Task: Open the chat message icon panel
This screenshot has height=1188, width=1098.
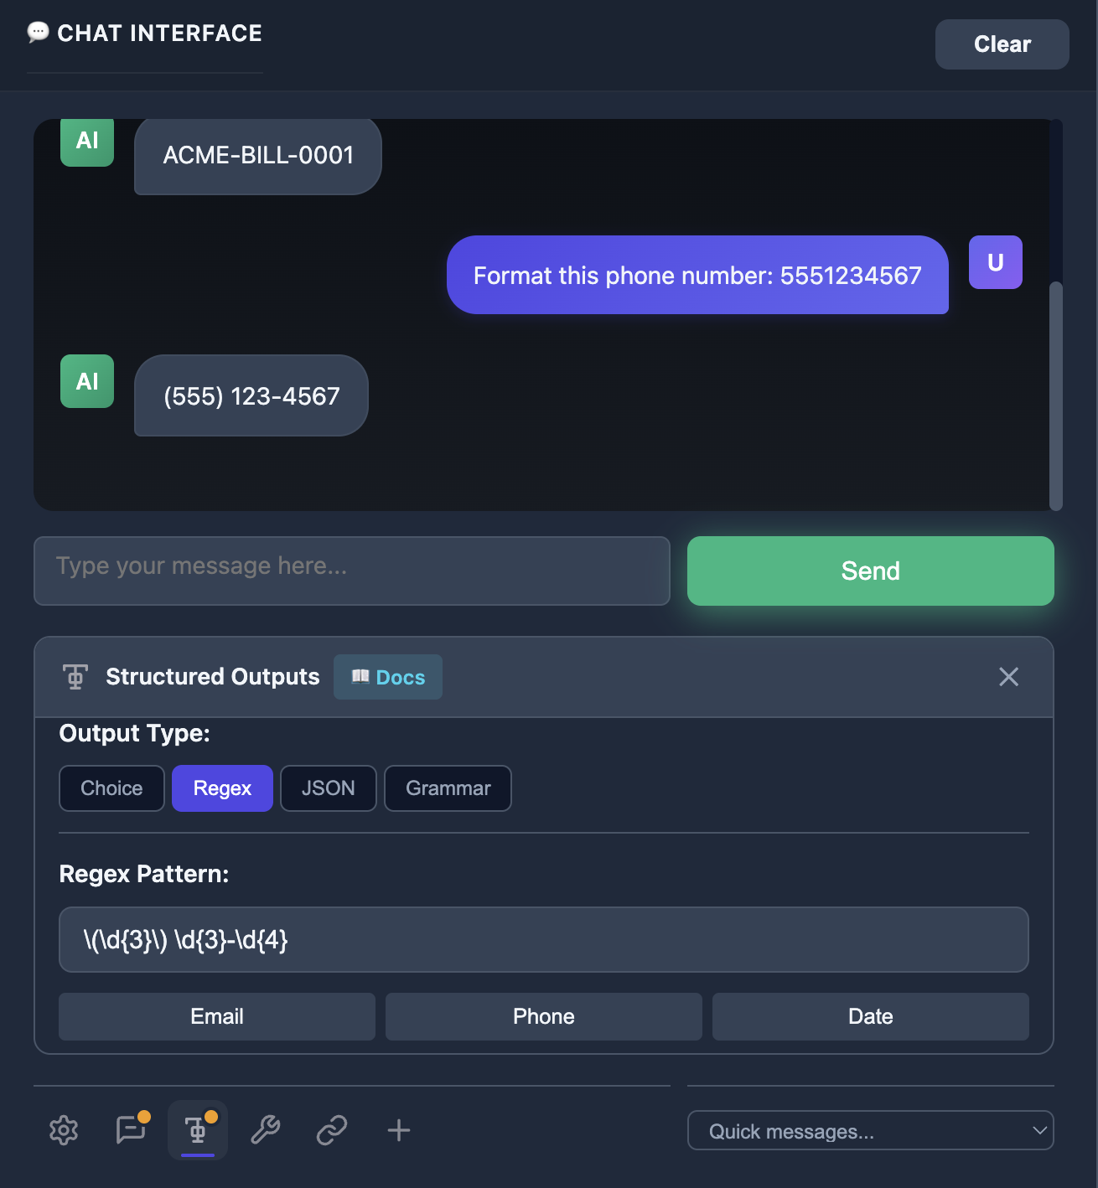Action: coord(131,1130)
